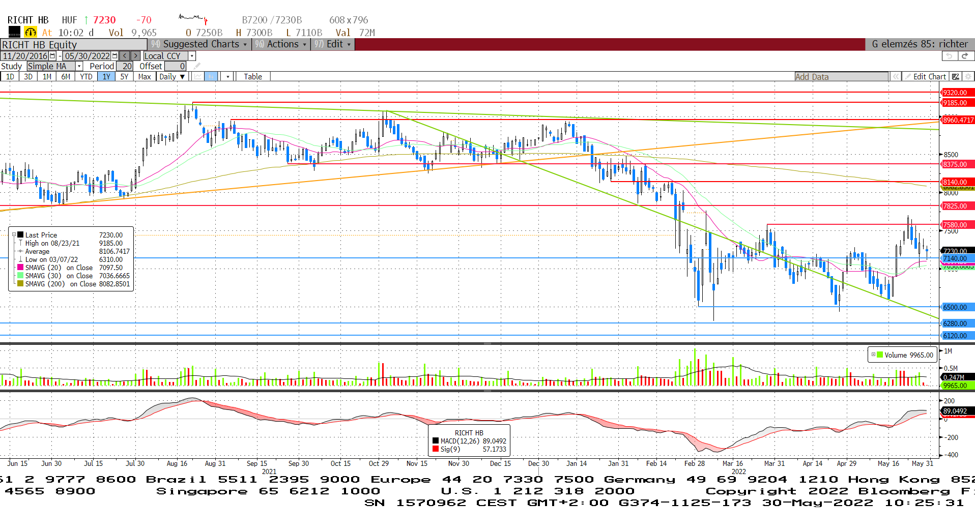The image size is (975, 531).
Task: Open the start date calendar picker
Action: [x=52, y=56]
